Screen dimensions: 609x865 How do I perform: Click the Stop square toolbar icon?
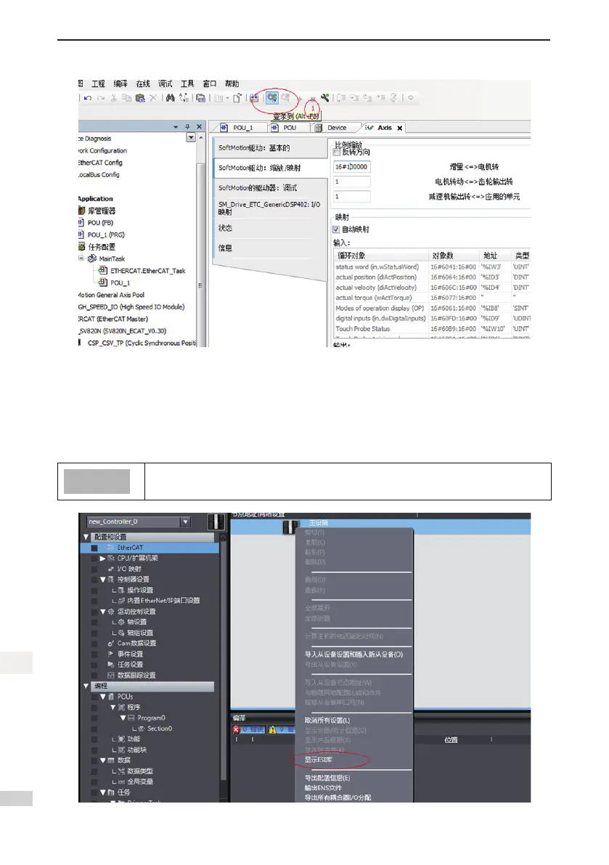pos(313,99)
